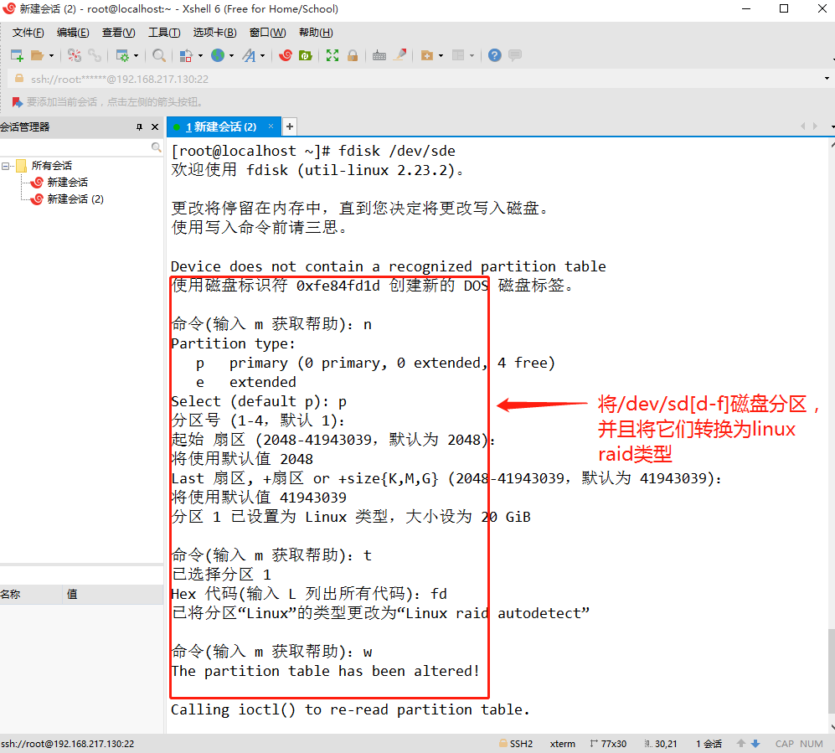Click the new folder plus icon
835x753 pixels.
(x=427, y=55)
